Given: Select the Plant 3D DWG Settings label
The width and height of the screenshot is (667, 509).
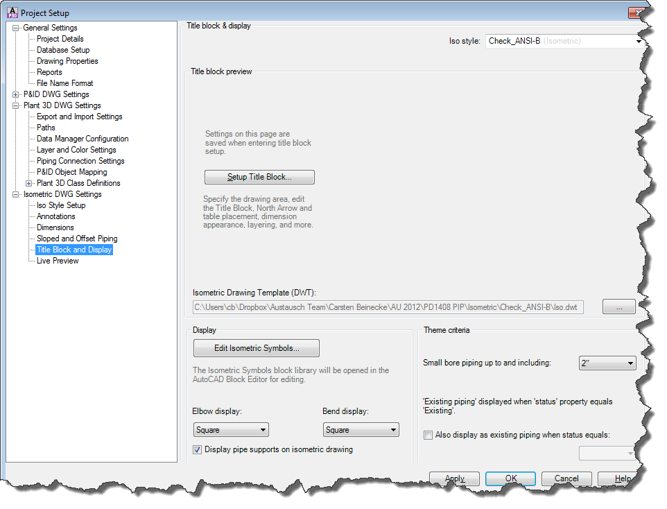Looking at the screenshot, I should click(62, 105).
